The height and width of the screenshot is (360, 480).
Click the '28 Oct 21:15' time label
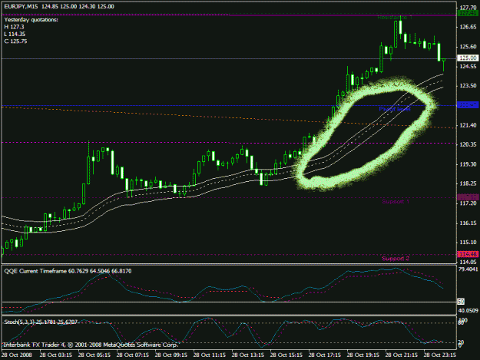coord(402,355)
